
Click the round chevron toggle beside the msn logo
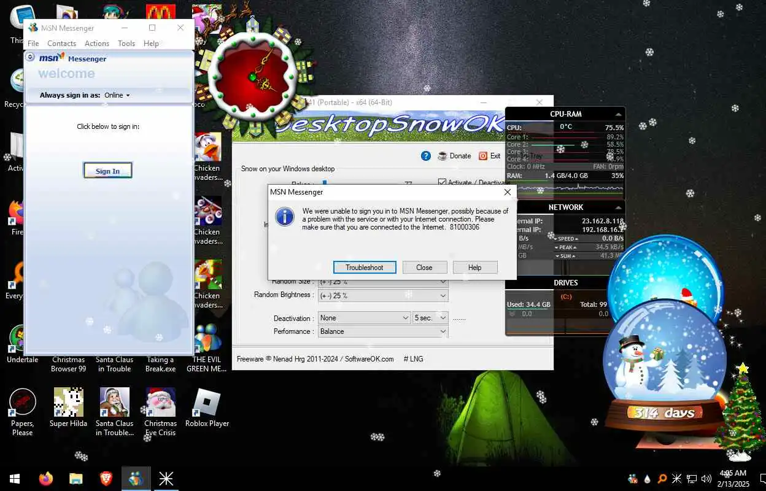tap(30, 57)
